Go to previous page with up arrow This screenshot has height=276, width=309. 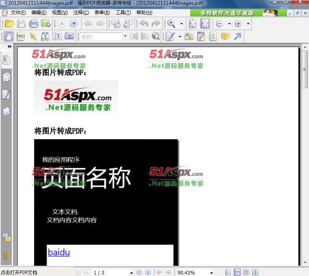click(62, 24)
